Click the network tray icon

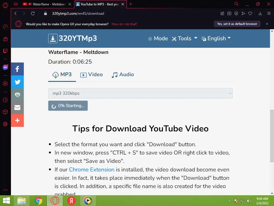242,201
